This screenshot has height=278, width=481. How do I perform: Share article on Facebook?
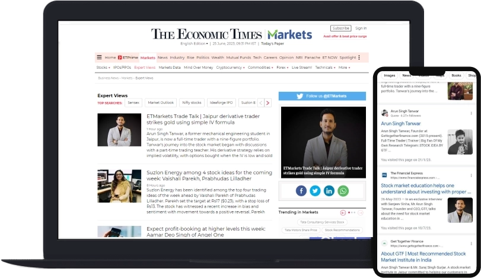(301, 190)
